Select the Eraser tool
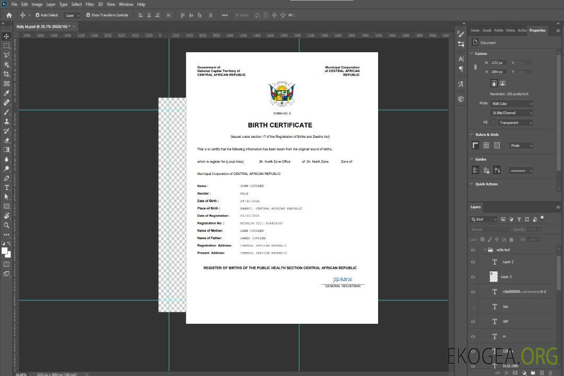564x376 pixels. [x=6, y=140]
